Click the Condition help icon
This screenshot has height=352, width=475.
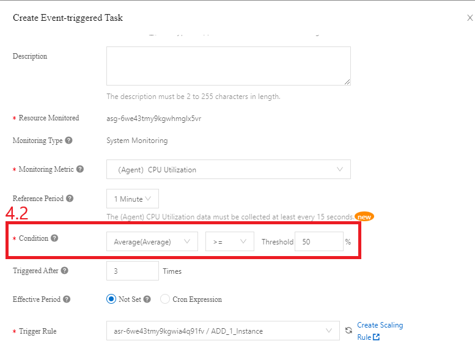click(54, 238)
